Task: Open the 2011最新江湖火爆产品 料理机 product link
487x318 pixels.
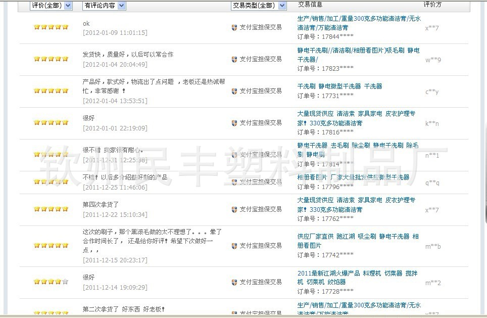Action: coord(357,278)
